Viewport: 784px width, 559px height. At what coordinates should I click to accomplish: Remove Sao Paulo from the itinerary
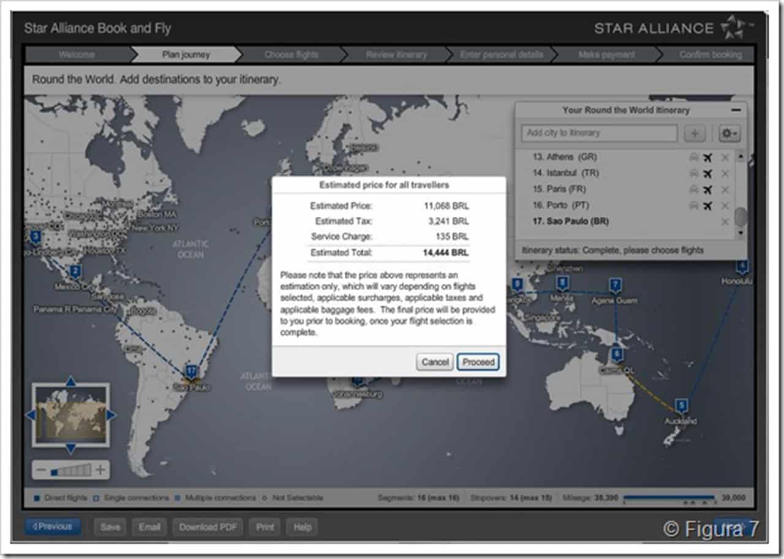click(x=725, y=222)
